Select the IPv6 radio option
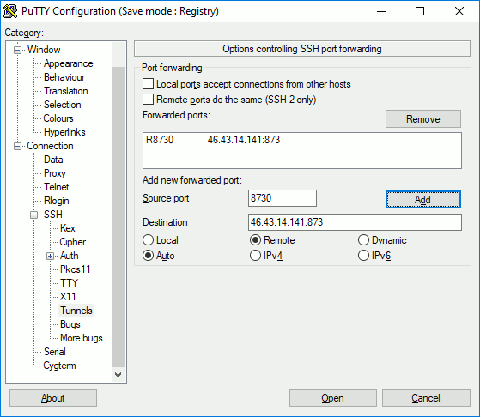The image size is (480, 417). click(363, 256)
